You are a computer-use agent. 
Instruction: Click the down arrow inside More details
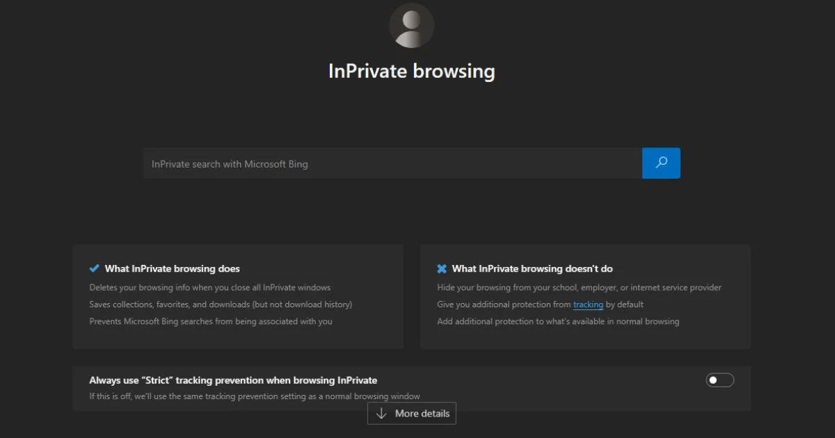click(381, 413)
